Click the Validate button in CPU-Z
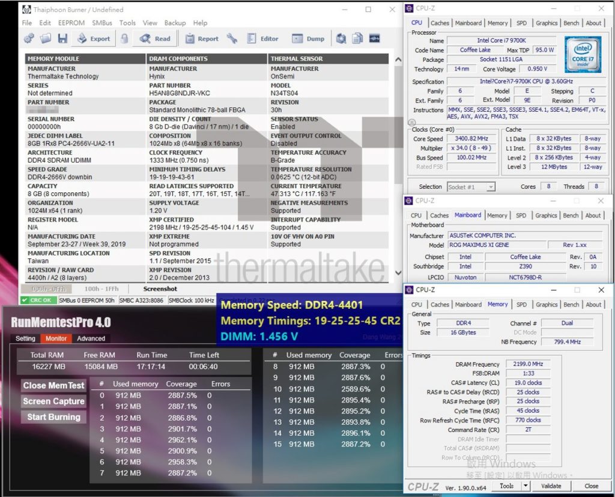 551,486
